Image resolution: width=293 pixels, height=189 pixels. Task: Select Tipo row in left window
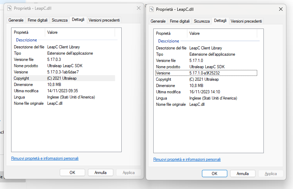coord(64,53)
